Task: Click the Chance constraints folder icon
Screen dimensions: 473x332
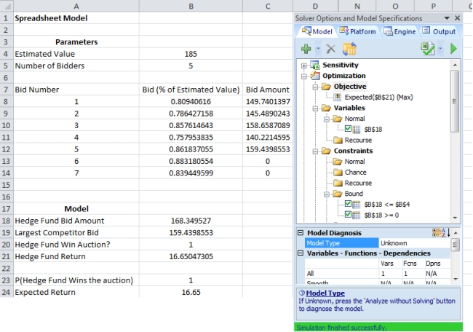Action: 338,173
